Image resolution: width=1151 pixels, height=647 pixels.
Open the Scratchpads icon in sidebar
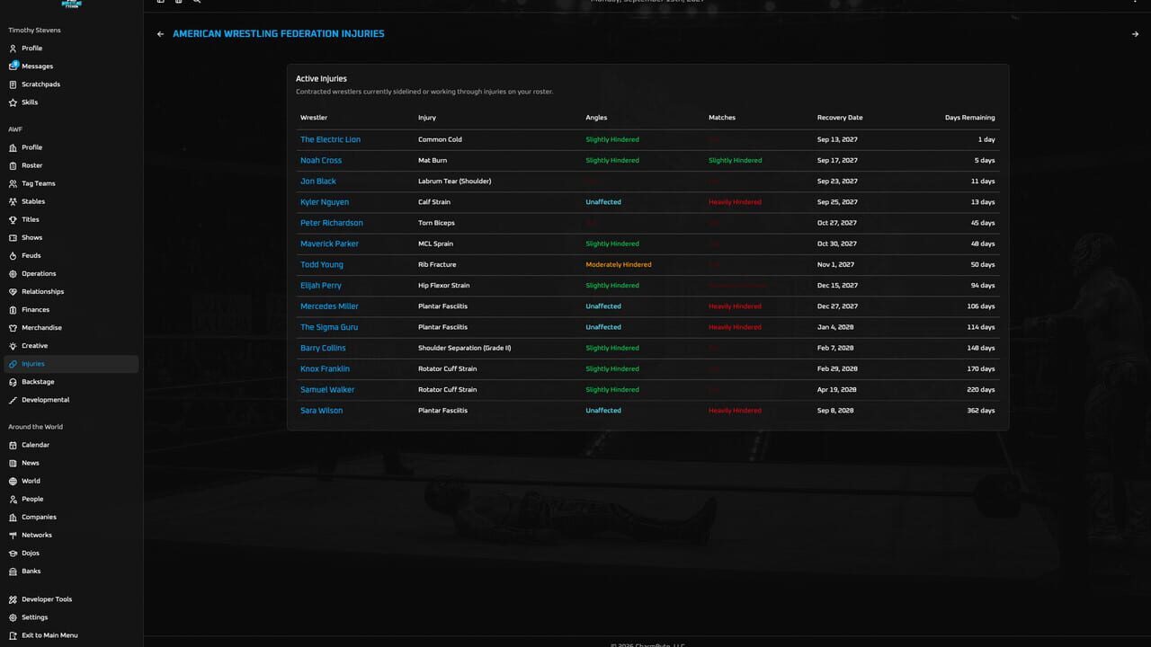(x=13, y=84)
